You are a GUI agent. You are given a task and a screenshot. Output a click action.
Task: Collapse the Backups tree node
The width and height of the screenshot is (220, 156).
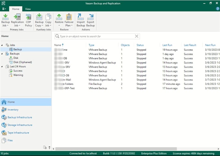tap(2, 54)
